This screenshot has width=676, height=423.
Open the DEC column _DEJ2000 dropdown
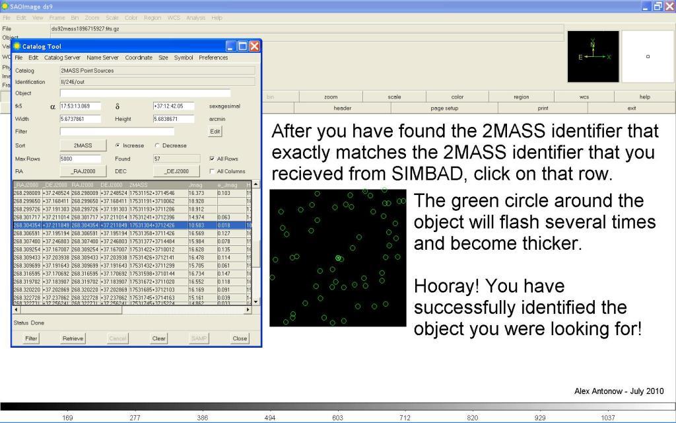[x=176, y=171]
